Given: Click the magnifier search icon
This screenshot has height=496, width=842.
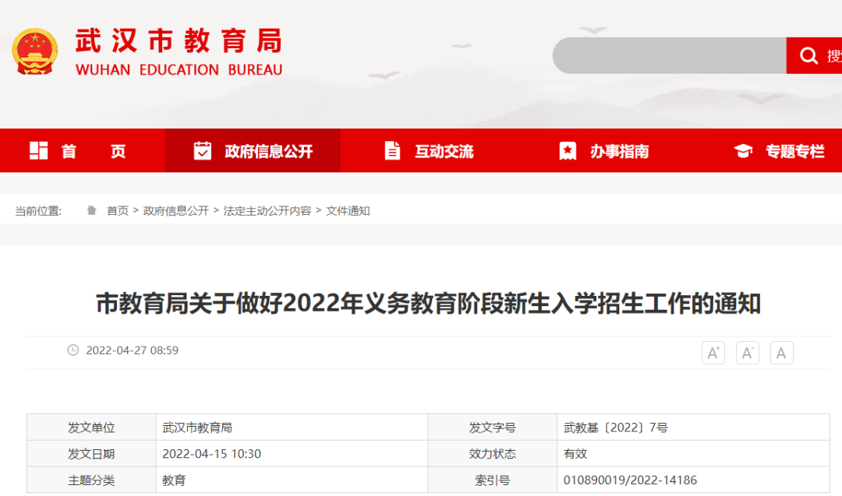Looking at the screenshot, I should click(808, 55).
